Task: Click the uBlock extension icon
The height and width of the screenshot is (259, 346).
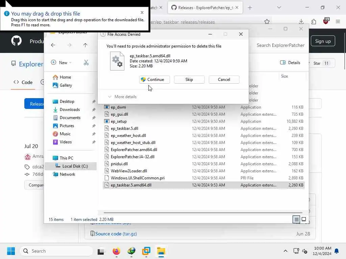Action: pos(326,21)
